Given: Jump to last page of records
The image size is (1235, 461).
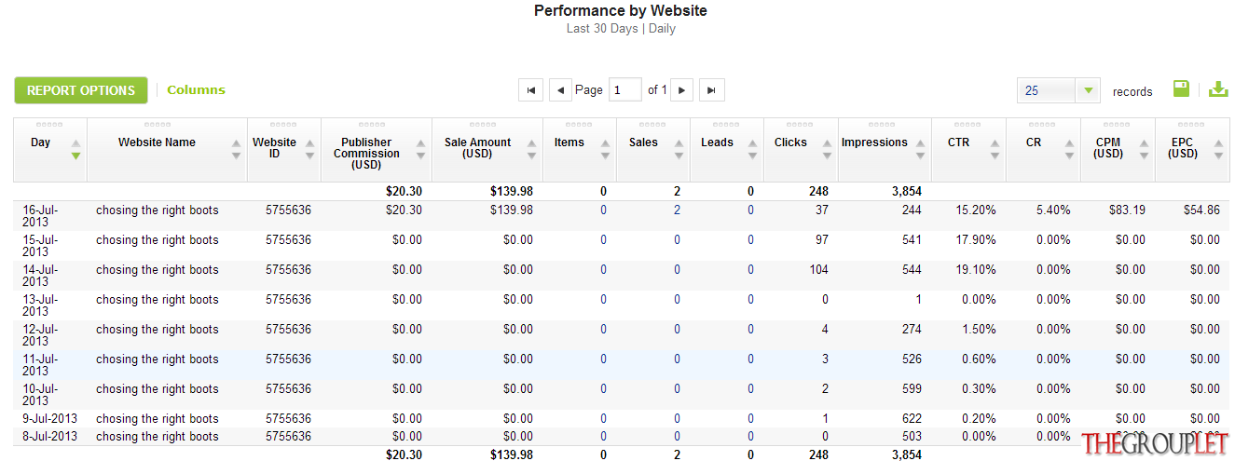Looking at the screenshot, I should (712, 90).
